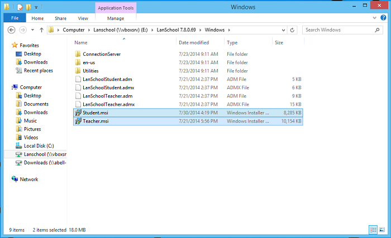Sort by the Name column header
Viewport: 391px width, 238px height.
81,42
